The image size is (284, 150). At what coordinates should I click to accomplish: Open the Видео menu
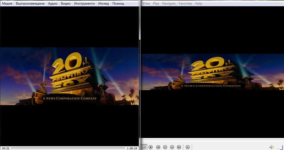point(66,3)
